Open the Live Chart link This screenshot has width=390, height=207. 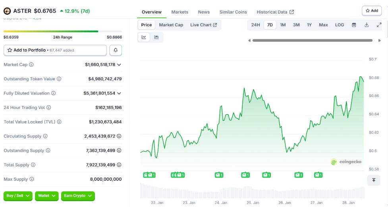point(203,25)
